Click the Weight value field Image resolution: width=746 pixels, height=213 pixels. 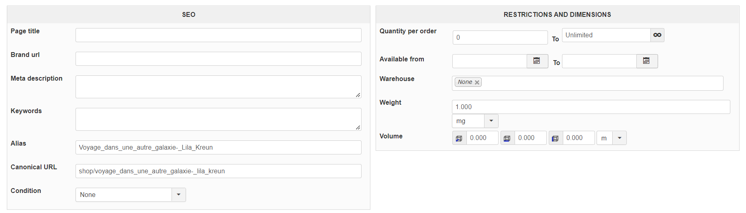591,107
